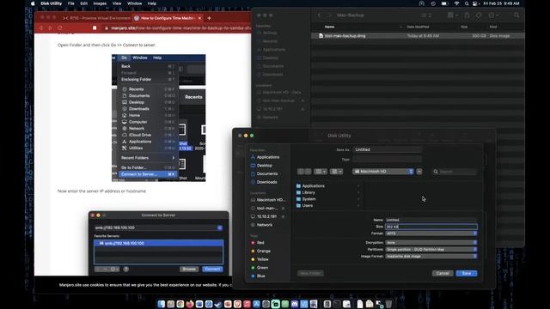Select Documents in save dialog sidebar

[x=267, y=173]
